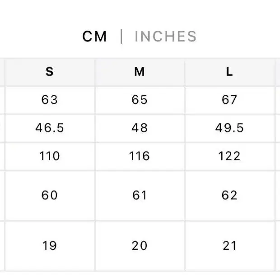Pick the 19 value in S column
This screenshot has height=280, width=280.
point(50,246)
